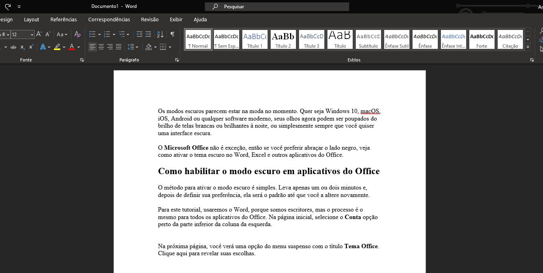The width and height of the screenshot is (543, 273).
Task: Click the Redo arrow in the title bar
Action: [8, 6]
